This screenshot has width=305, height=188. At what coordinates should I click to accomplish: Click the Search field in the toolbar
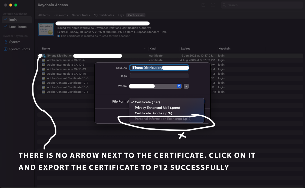click(x=262, y=5)
